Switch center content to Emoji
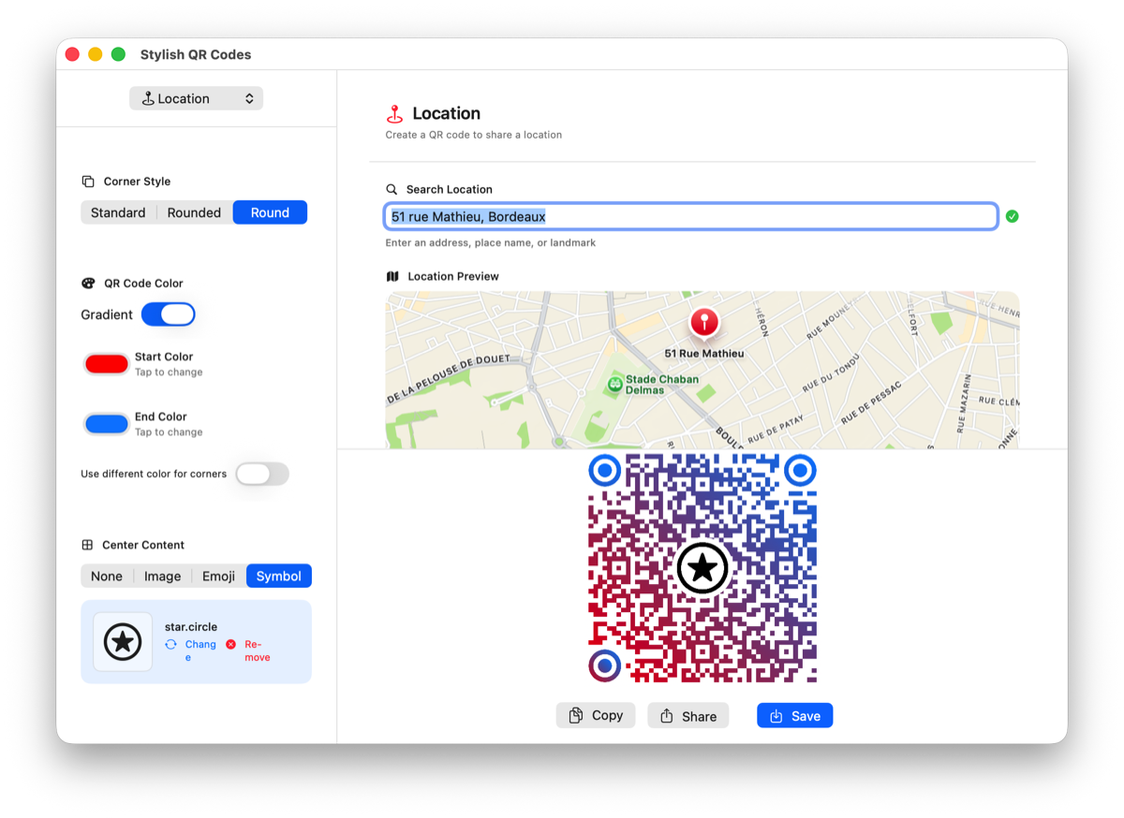 point(218,577)
